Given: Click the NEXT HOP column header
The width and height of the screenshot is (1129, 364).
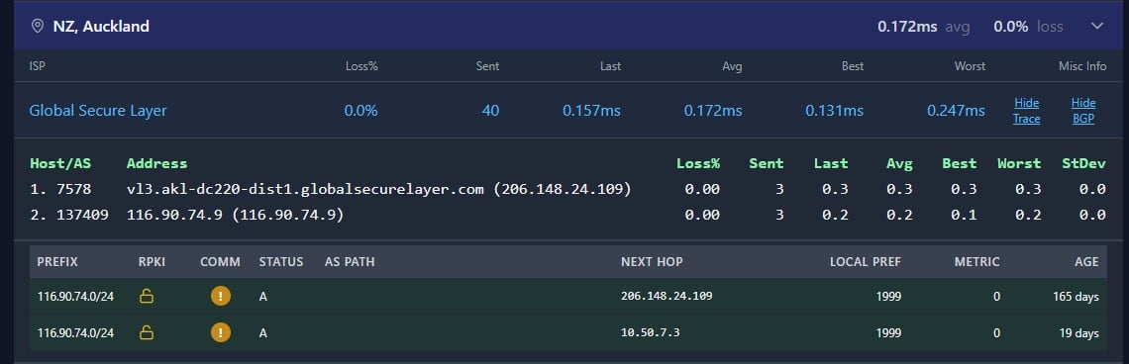Looking at the screenshot, I should coord(652,262).
